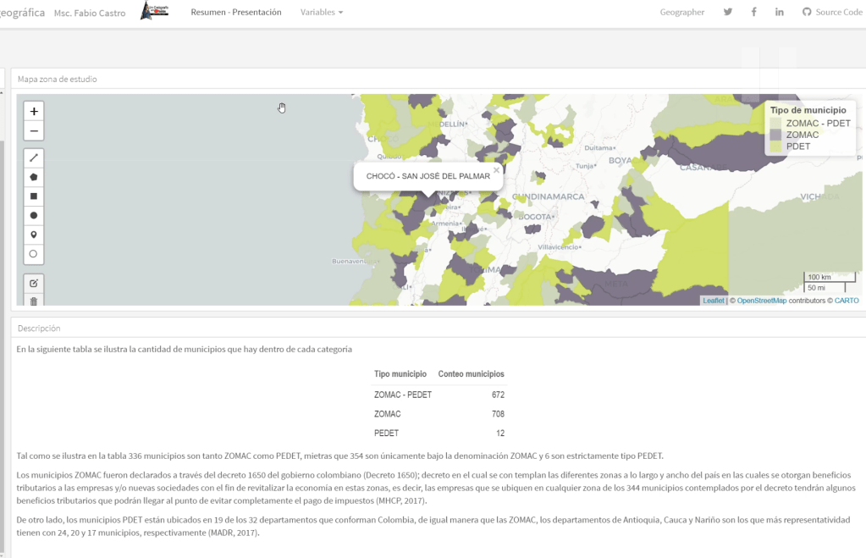
Task: Open the OpenStreetMap attribution link
Action: coord(761,301)
